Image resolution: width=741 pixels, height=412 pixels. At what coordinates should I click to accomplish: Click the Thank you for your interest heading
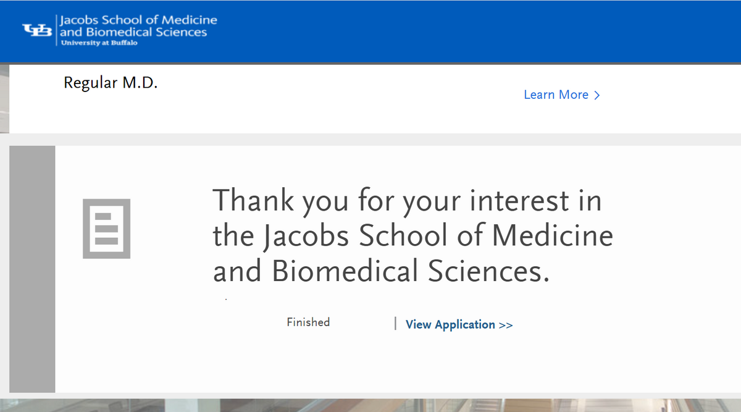click(406, 201)
